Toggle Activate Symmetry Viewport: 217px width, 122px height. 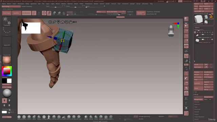tap(144, 117)
